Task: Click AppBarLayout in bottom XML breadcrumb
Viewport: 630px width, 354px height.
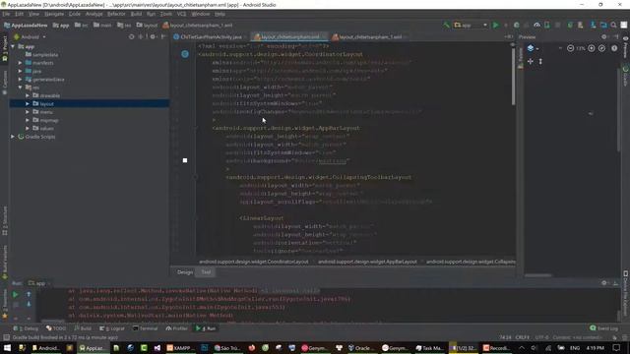Action: [x=367, y=262]
